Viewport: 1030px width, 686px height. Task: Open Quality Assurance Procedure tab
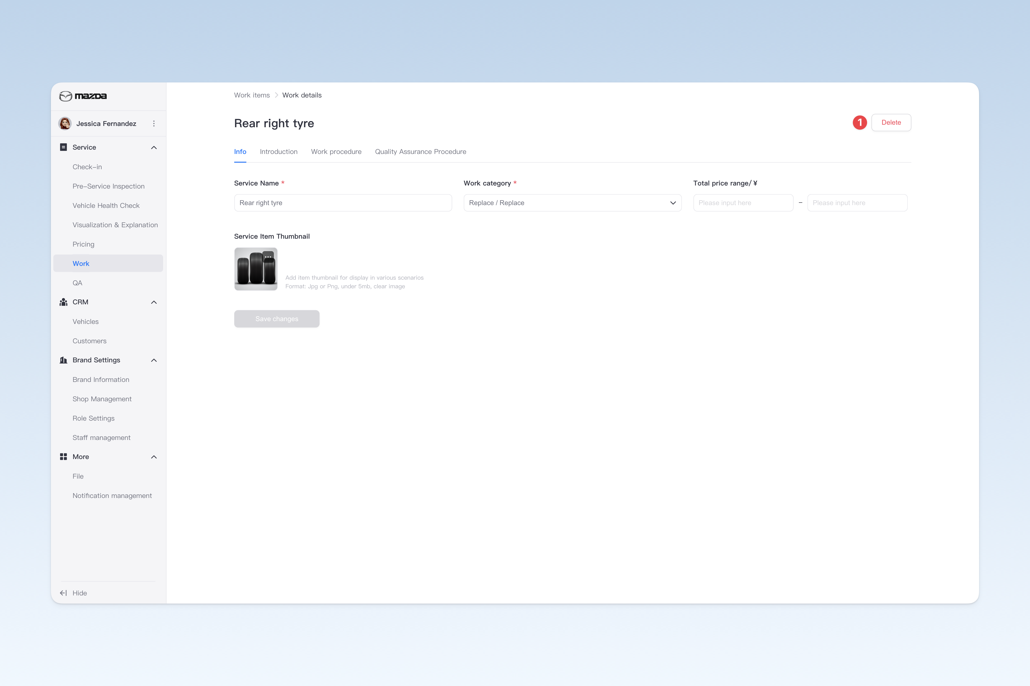[420, 151]
